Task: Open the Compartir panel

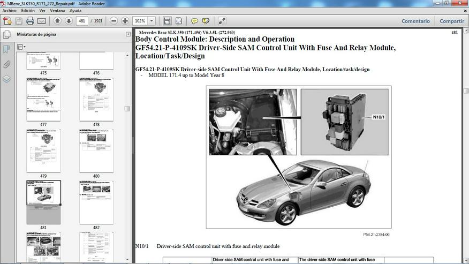Action: 452,21
